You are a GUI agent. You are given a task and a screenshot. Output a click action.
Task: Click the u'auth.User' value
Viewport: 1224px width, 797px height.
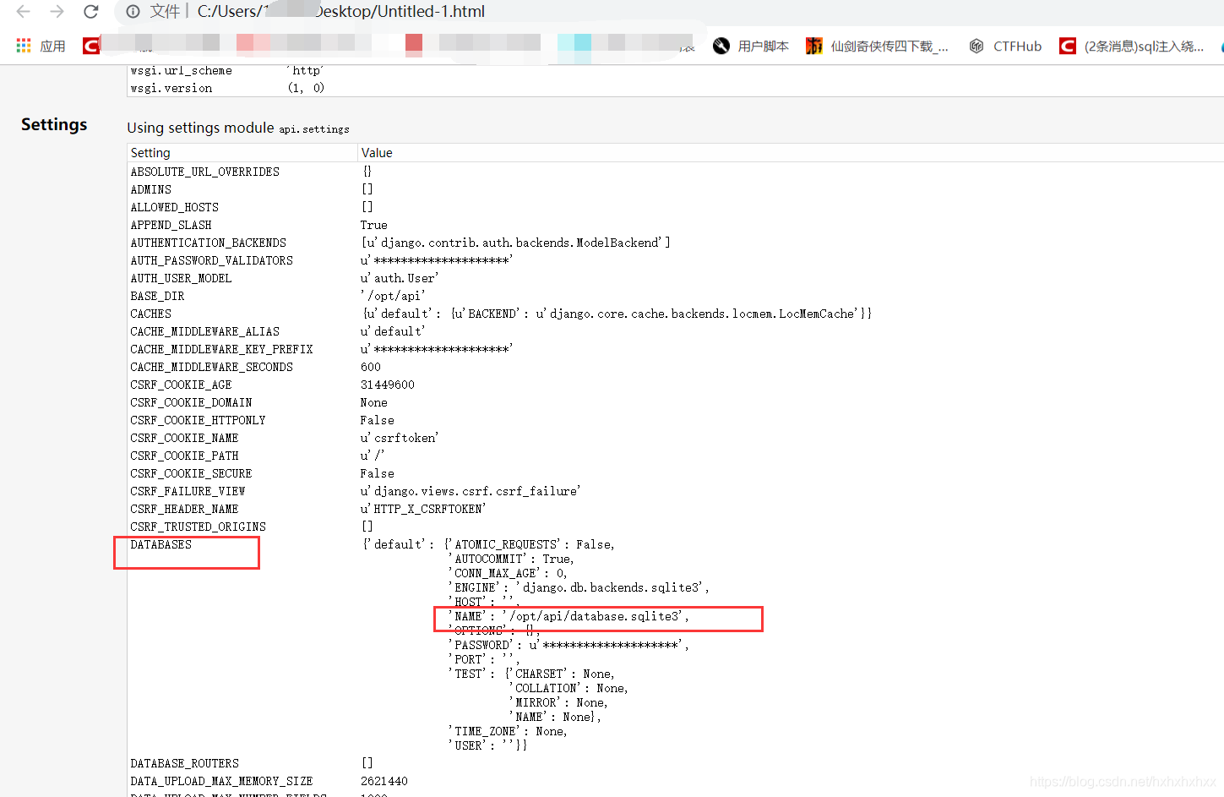coord(400,278)
